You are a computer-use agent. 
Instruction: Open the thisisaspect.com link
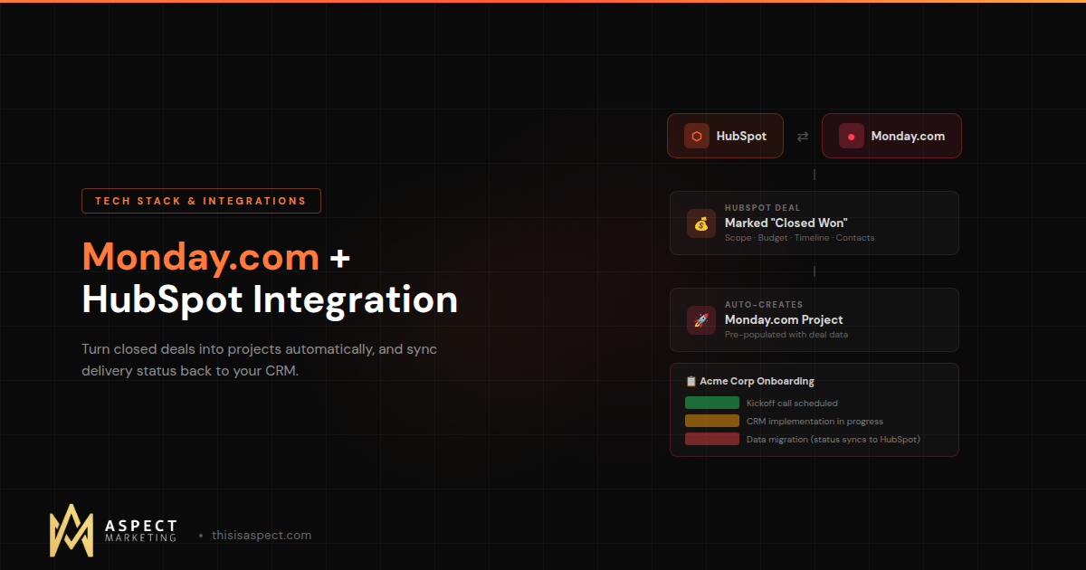262,535
